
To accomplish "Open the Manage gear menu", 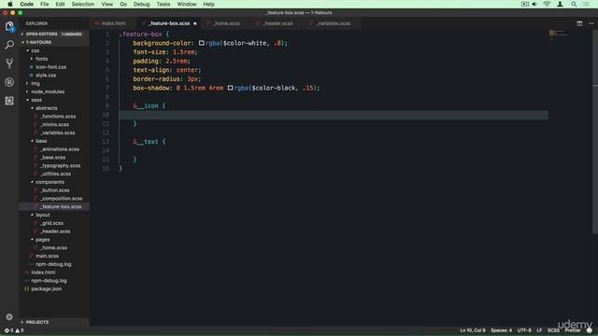I will [9, 316].
